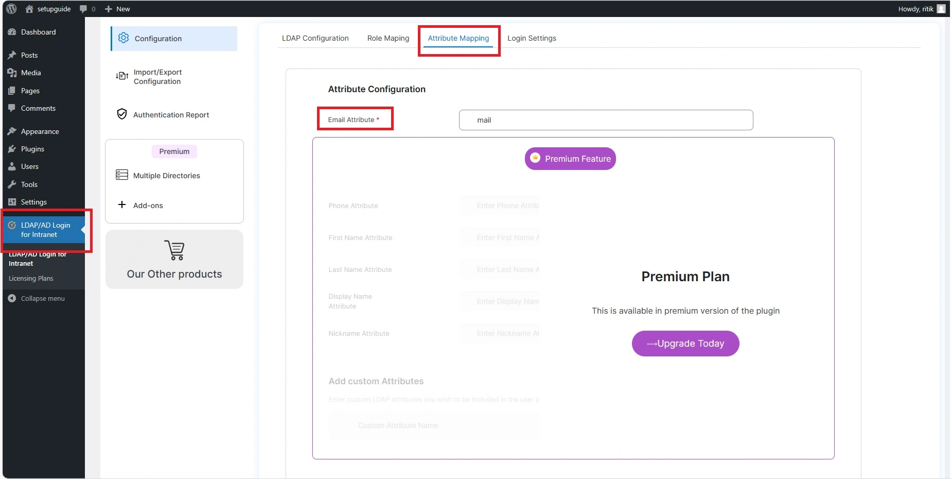This screenshot has height=479, width=951.
Task: Select the Attribute Mapping tab
Action: click(459, 38)
